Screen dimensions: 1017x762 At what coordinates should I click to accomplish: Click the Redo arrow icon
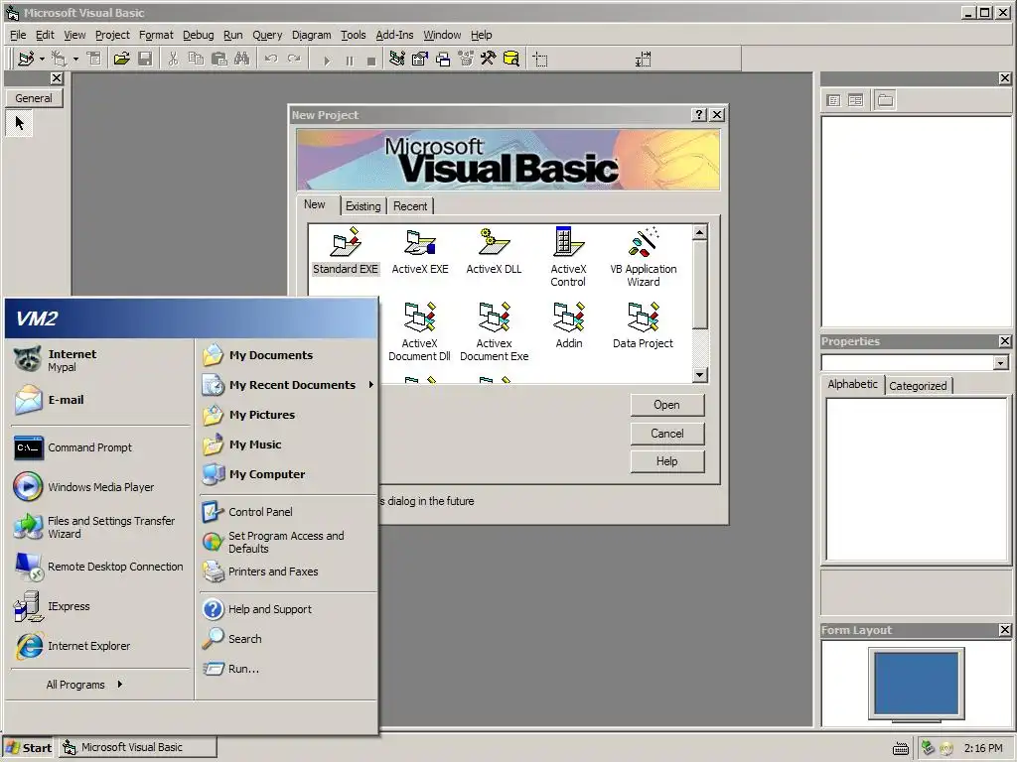click(294, 59)
